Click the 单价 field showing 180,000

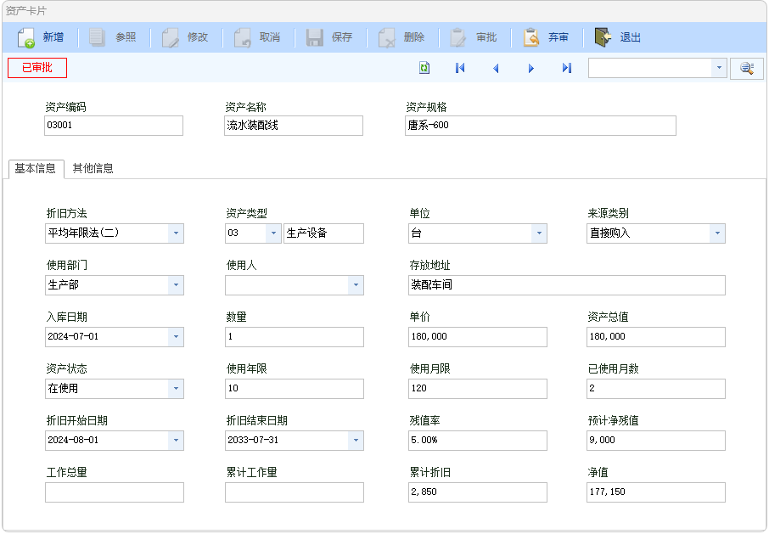[478, 337]
